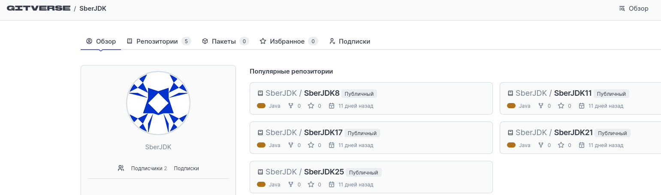Click the fork icon in SberJDK25 card
661x195 pixels.
(291, 184)
